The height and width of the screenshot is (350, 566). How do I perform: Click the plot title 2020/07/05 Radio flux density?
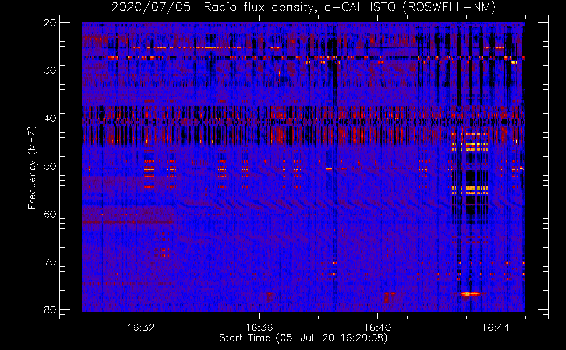pos(215,7)
